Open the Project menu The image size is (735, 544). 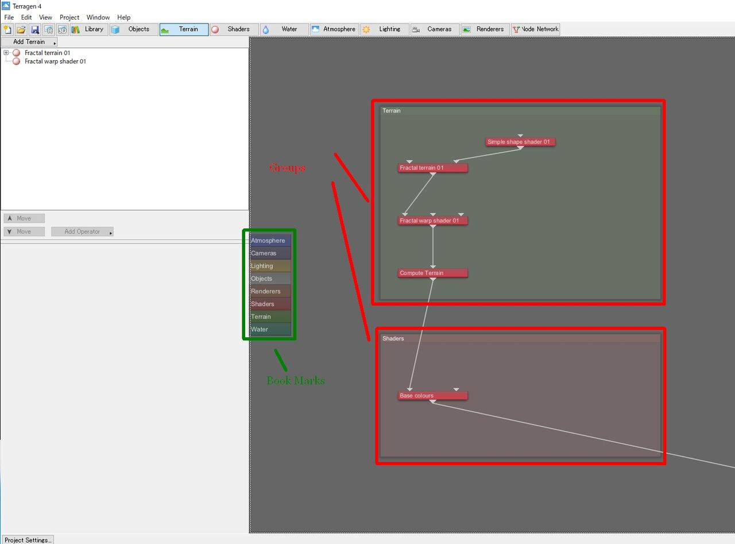coord(69,17)
